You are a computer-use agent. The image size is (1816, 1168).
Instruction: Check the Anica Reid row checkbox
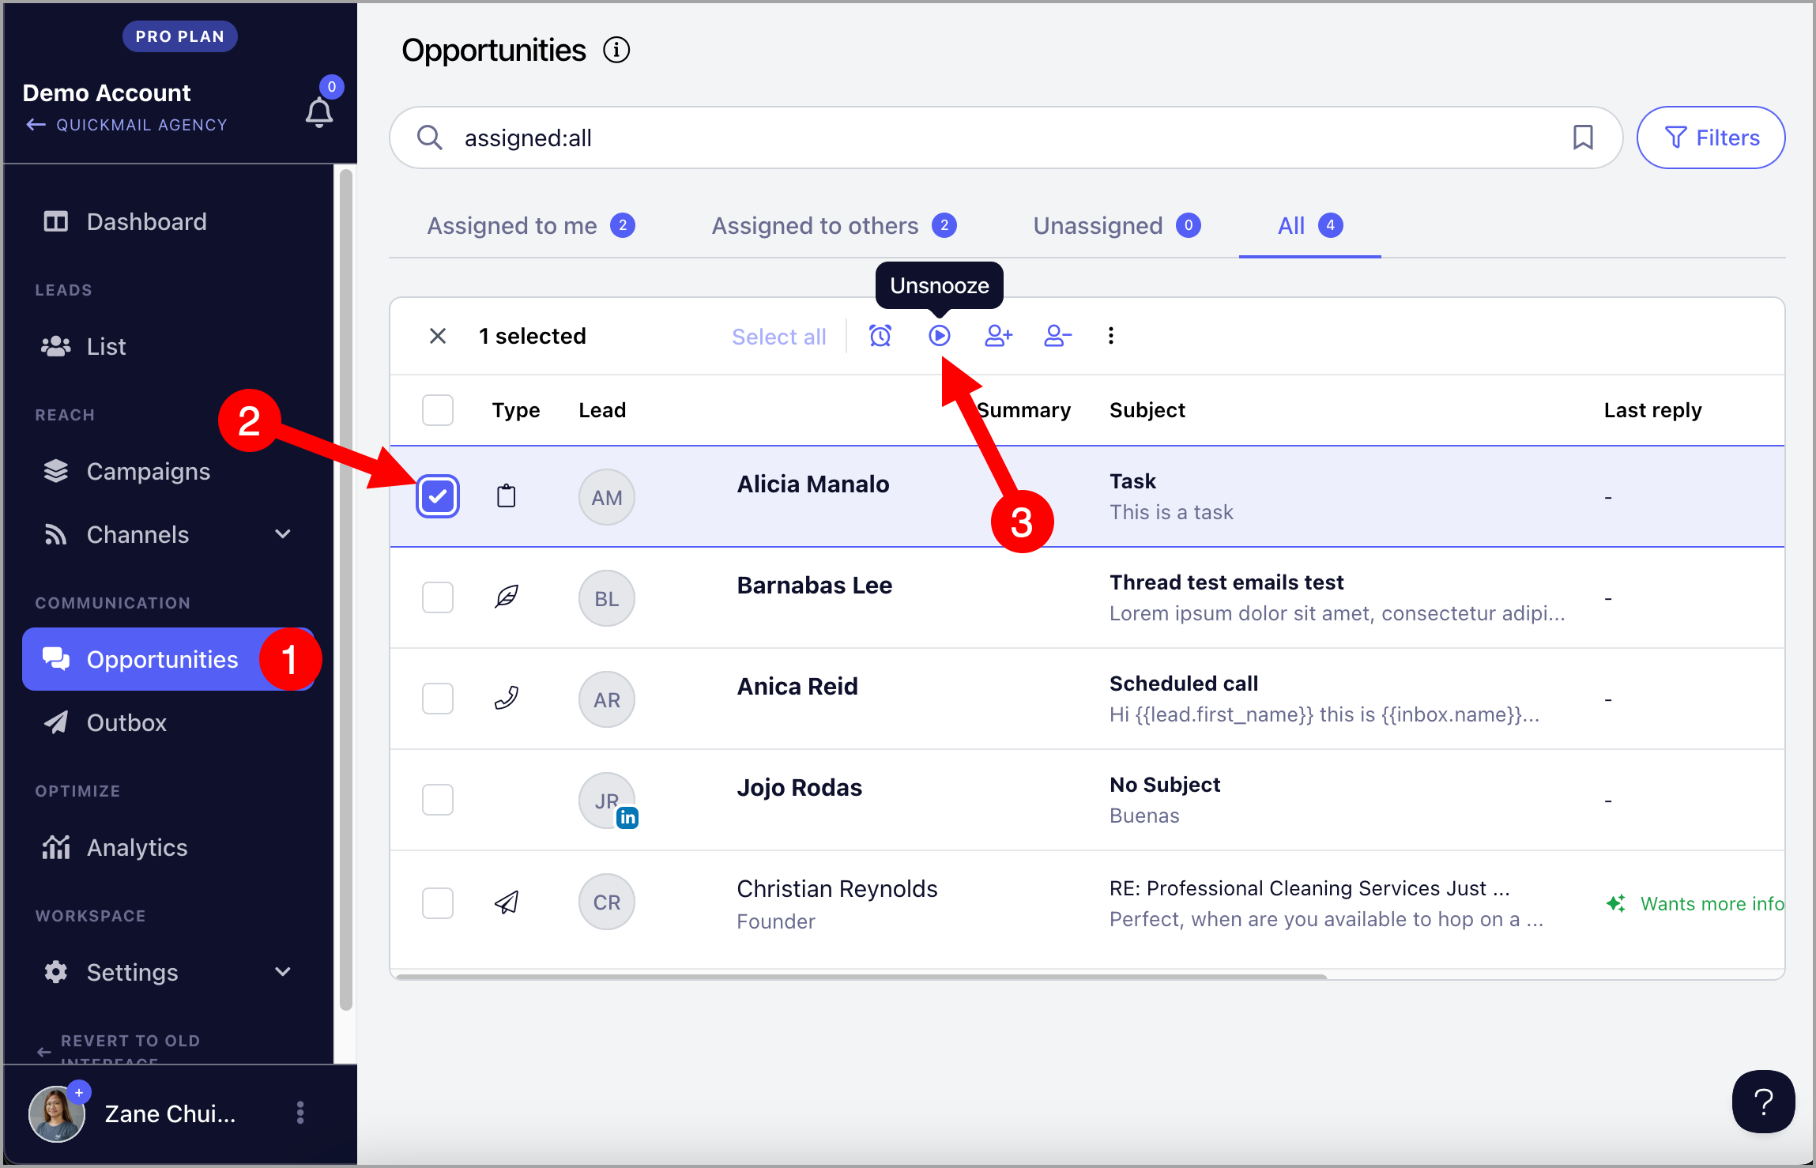[x=438, y=699]
